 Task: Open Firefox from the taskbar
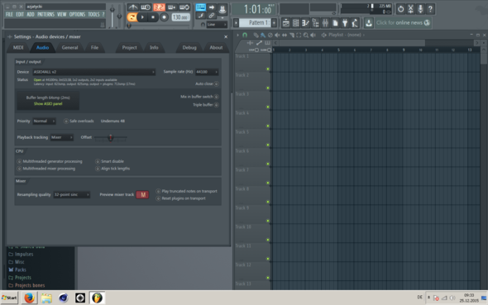29,298
